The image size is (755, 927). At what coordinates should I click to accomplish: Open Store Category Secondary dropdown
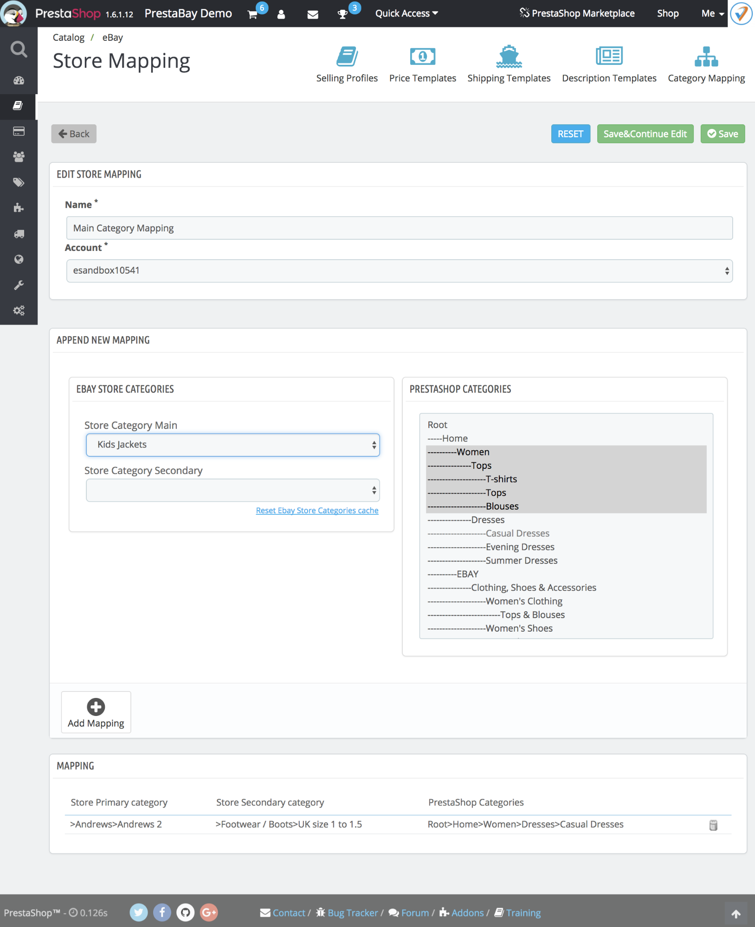[232, 490]
